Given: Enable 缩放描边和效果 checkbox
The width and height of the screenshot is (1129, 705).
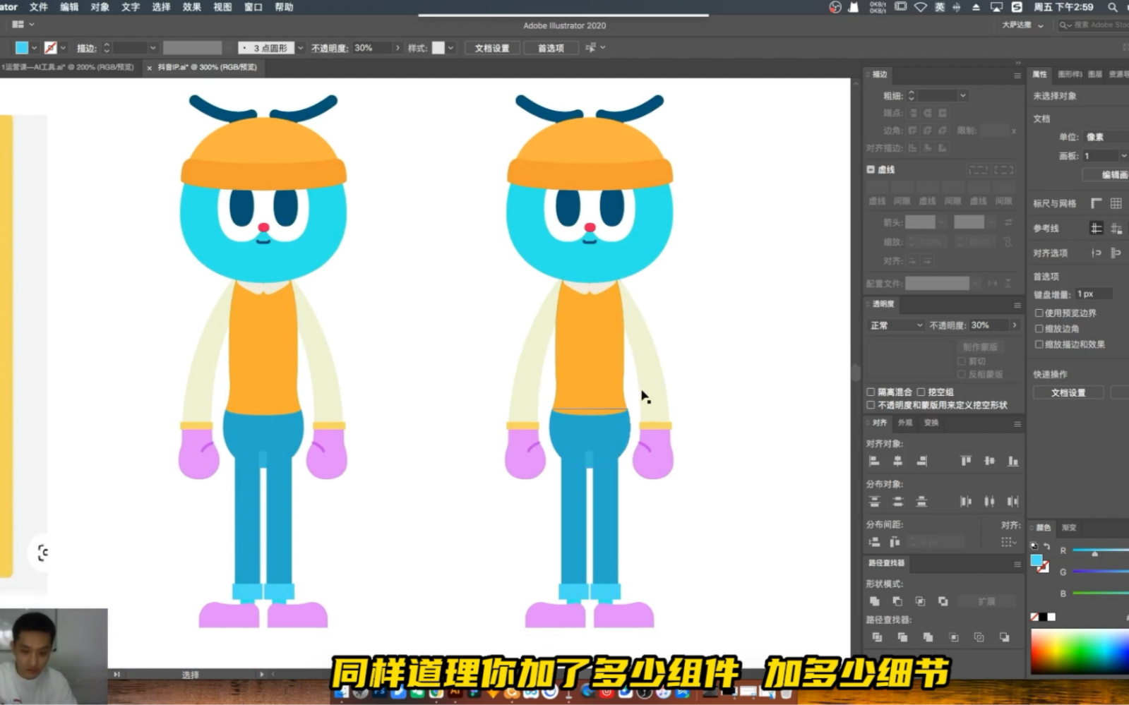Looking at the screenshot, I should click(x=1039, y=344).
